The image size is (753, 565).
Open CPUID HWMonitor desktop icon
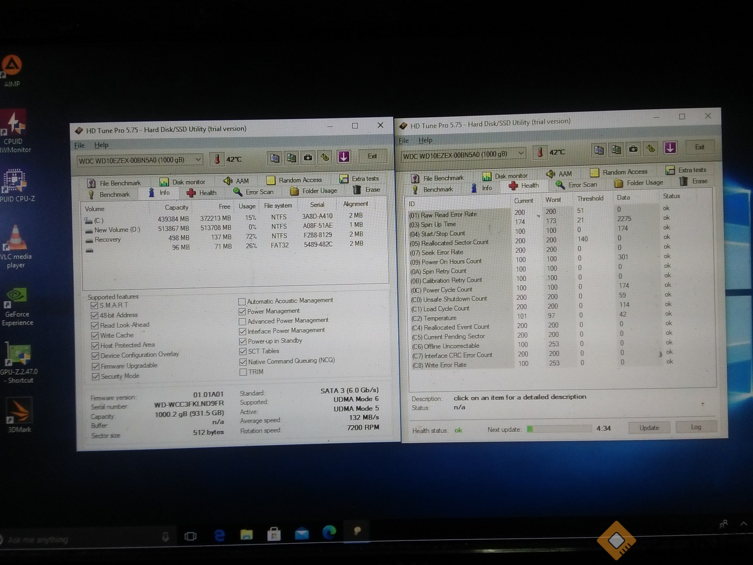[14, 132]
